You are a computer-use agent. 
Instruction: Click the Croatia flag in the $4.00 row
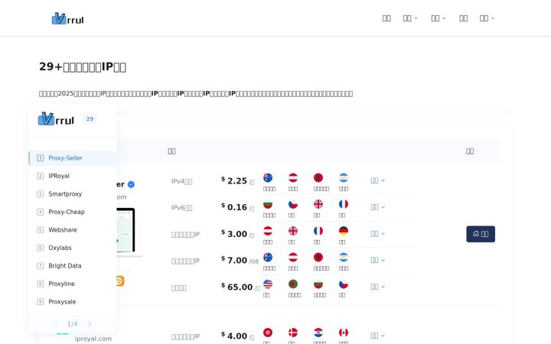318,333
